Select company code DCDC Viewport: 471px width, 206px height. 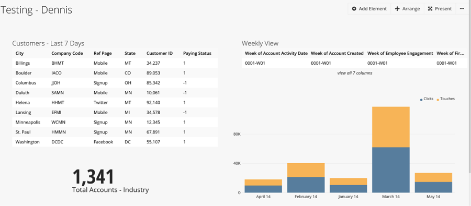coord(57,142)
